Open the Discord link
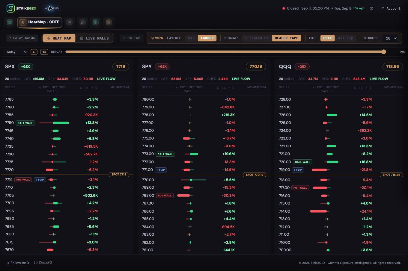 pos(43,262)
